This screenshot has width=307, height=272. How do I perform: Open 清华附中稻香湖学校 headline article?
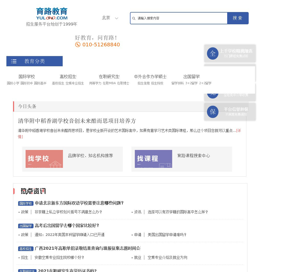coord(77,121)
